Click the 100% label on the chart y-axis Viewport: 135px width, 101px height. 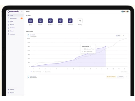point(28,39)
